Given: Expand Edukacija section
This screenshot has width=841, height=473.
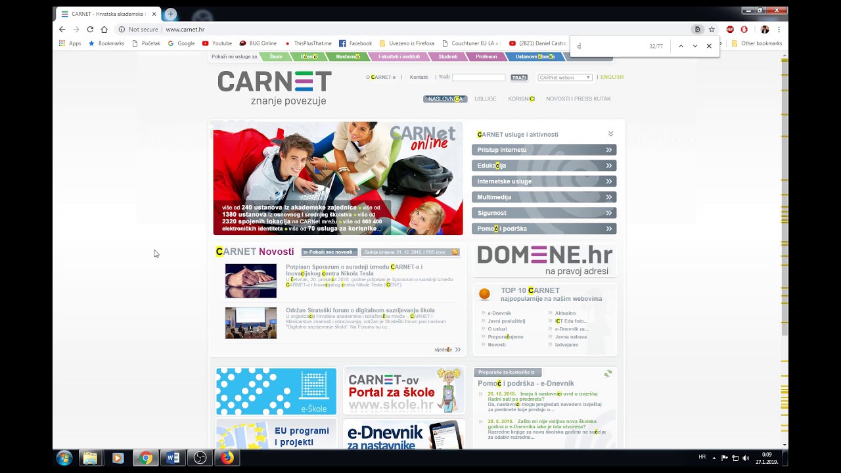Looking at the screenshot, I should 544,166.
